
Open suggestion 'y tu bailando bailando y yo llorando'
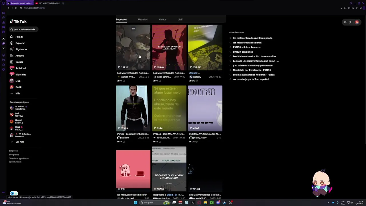[253, 66]
